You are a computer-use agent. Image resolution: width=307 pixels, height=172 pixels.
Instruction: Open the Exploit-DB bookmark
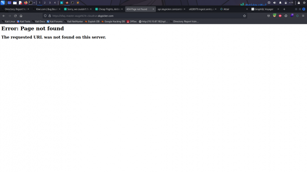pyautogui.click(x=92, y=21)
